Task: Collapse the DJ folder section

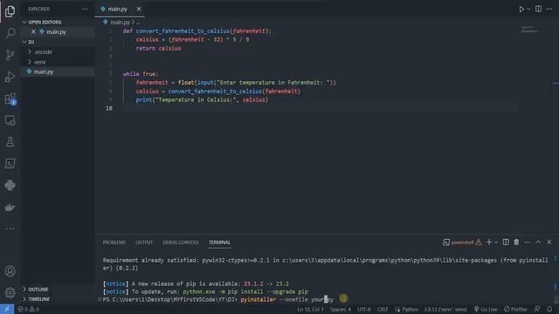Action: (x=31, y=42)
